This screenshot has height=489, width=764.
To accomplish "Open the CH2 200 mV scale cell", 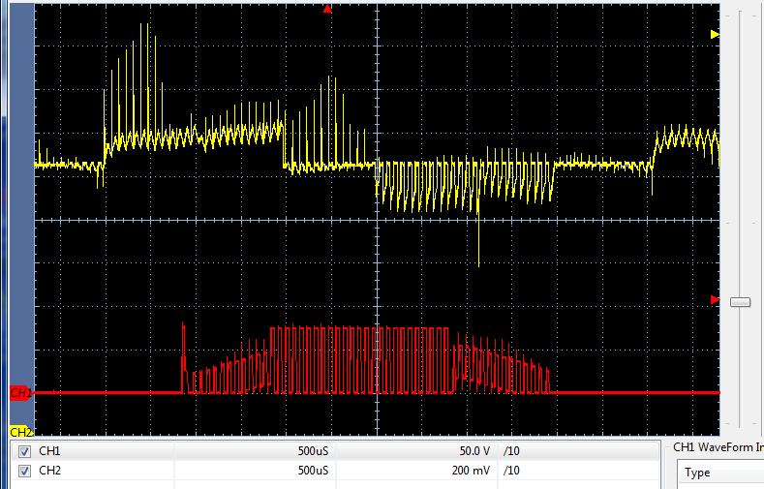I will point(417,471).
